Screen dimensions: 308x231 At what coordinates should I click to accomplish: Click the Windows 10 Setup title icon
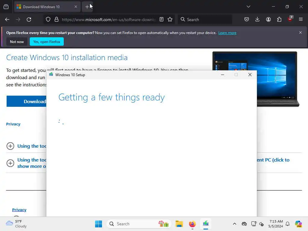(x=51, y=75)
